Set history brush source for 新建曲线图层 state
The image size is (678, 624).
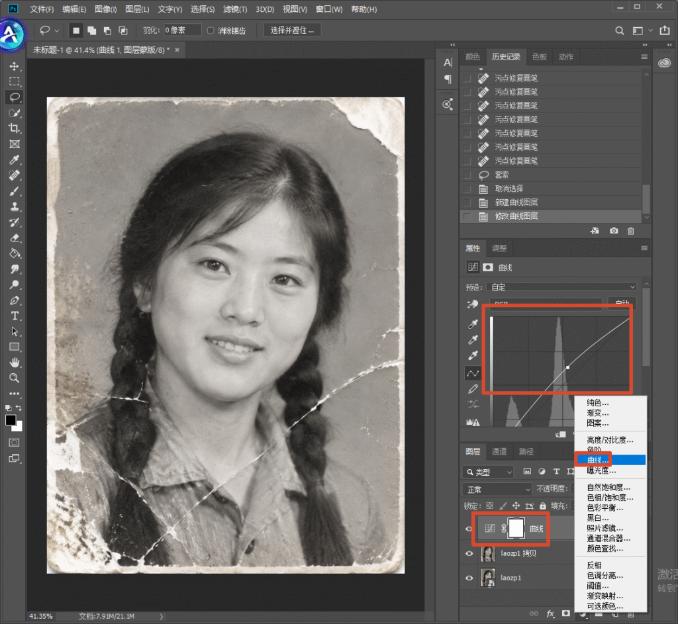467,202
